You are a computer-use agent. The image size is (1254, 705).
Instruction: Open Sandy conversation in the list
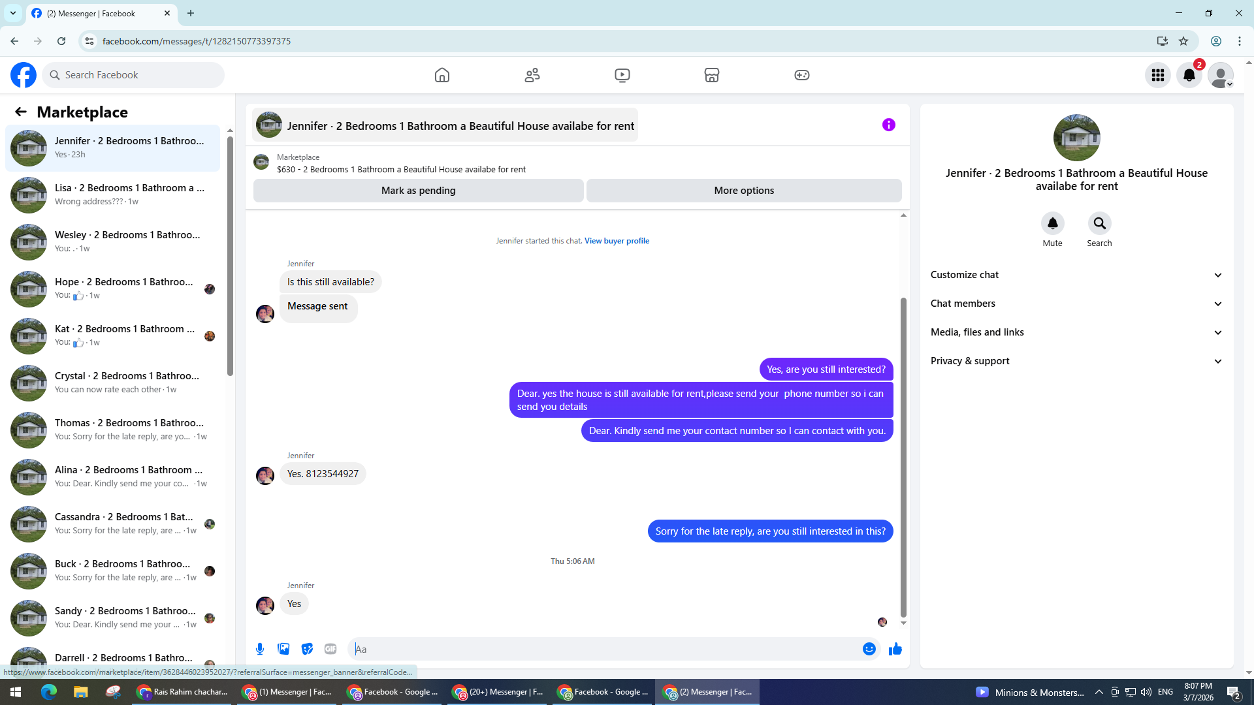pyautogui.click(x=112, y=618)
